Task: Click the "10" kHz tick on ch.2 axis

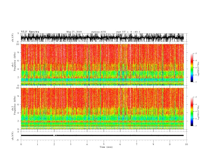Action: pos(18,88)
